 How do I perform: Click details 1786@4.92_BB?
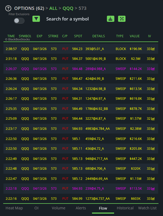[x=97, y=109]
